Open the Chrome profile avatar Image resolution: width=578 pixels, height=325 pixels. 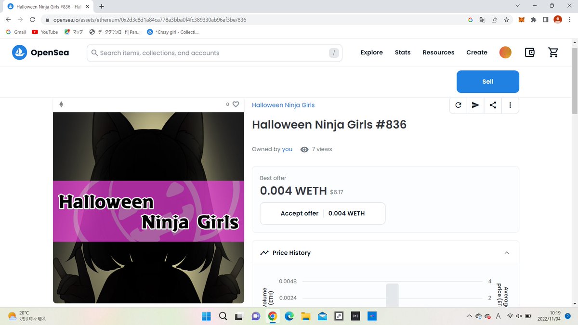click(x=558, y=20)
